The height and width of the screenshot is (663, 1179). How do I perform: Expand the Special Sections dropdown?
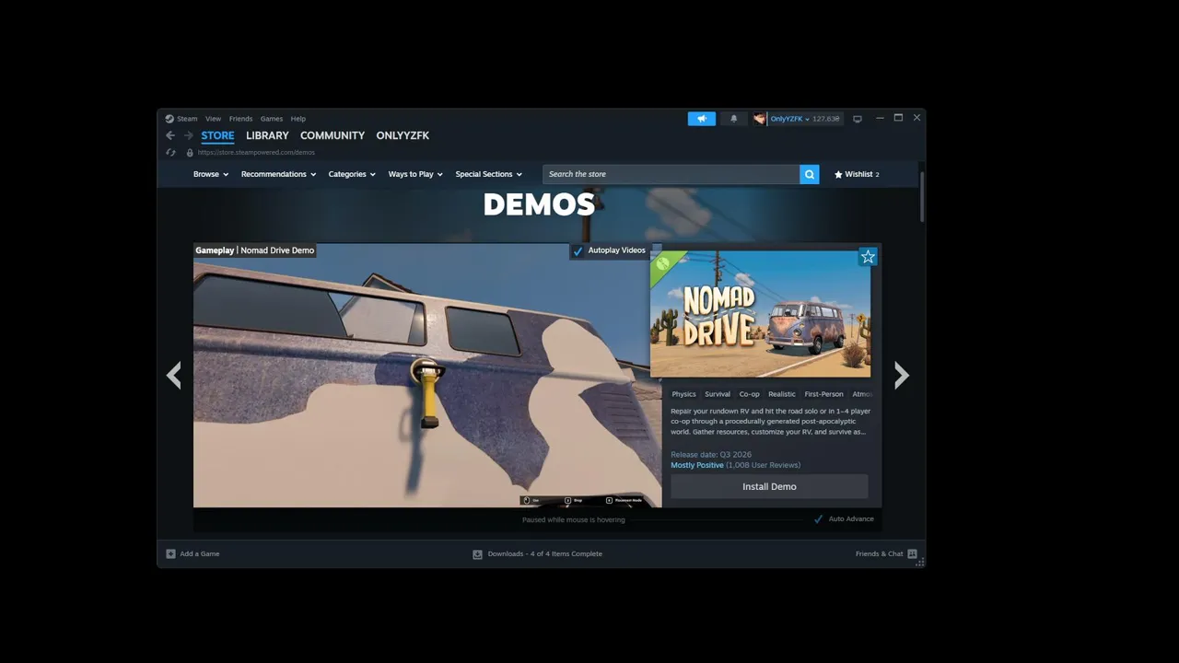[x=488, y=174]
